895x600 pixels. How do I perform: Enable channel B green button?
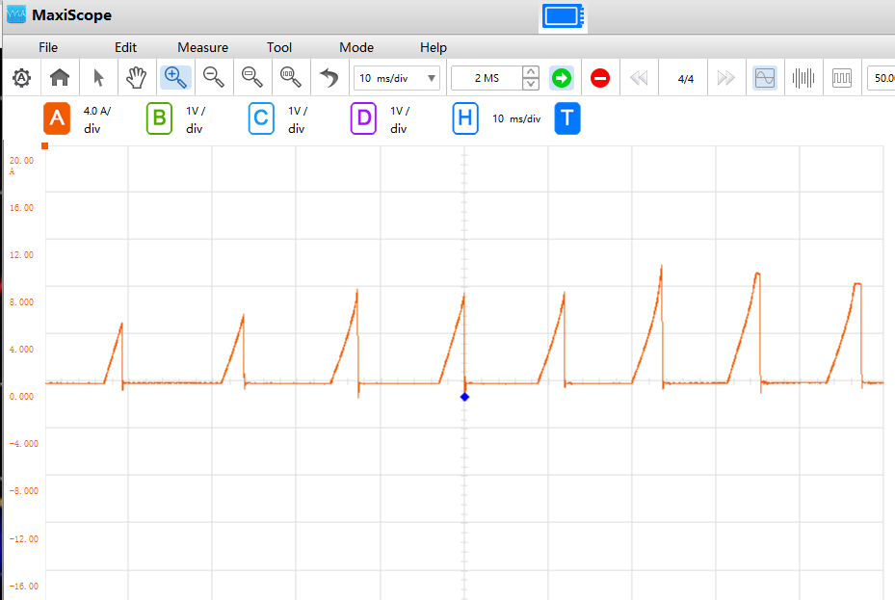(159, 118)
